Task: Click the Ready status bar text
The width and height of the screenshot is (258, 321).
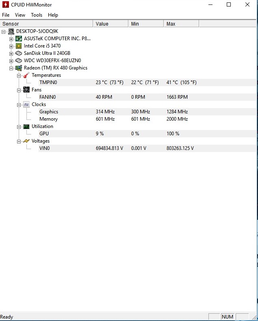Action: (x=7, y=317)
